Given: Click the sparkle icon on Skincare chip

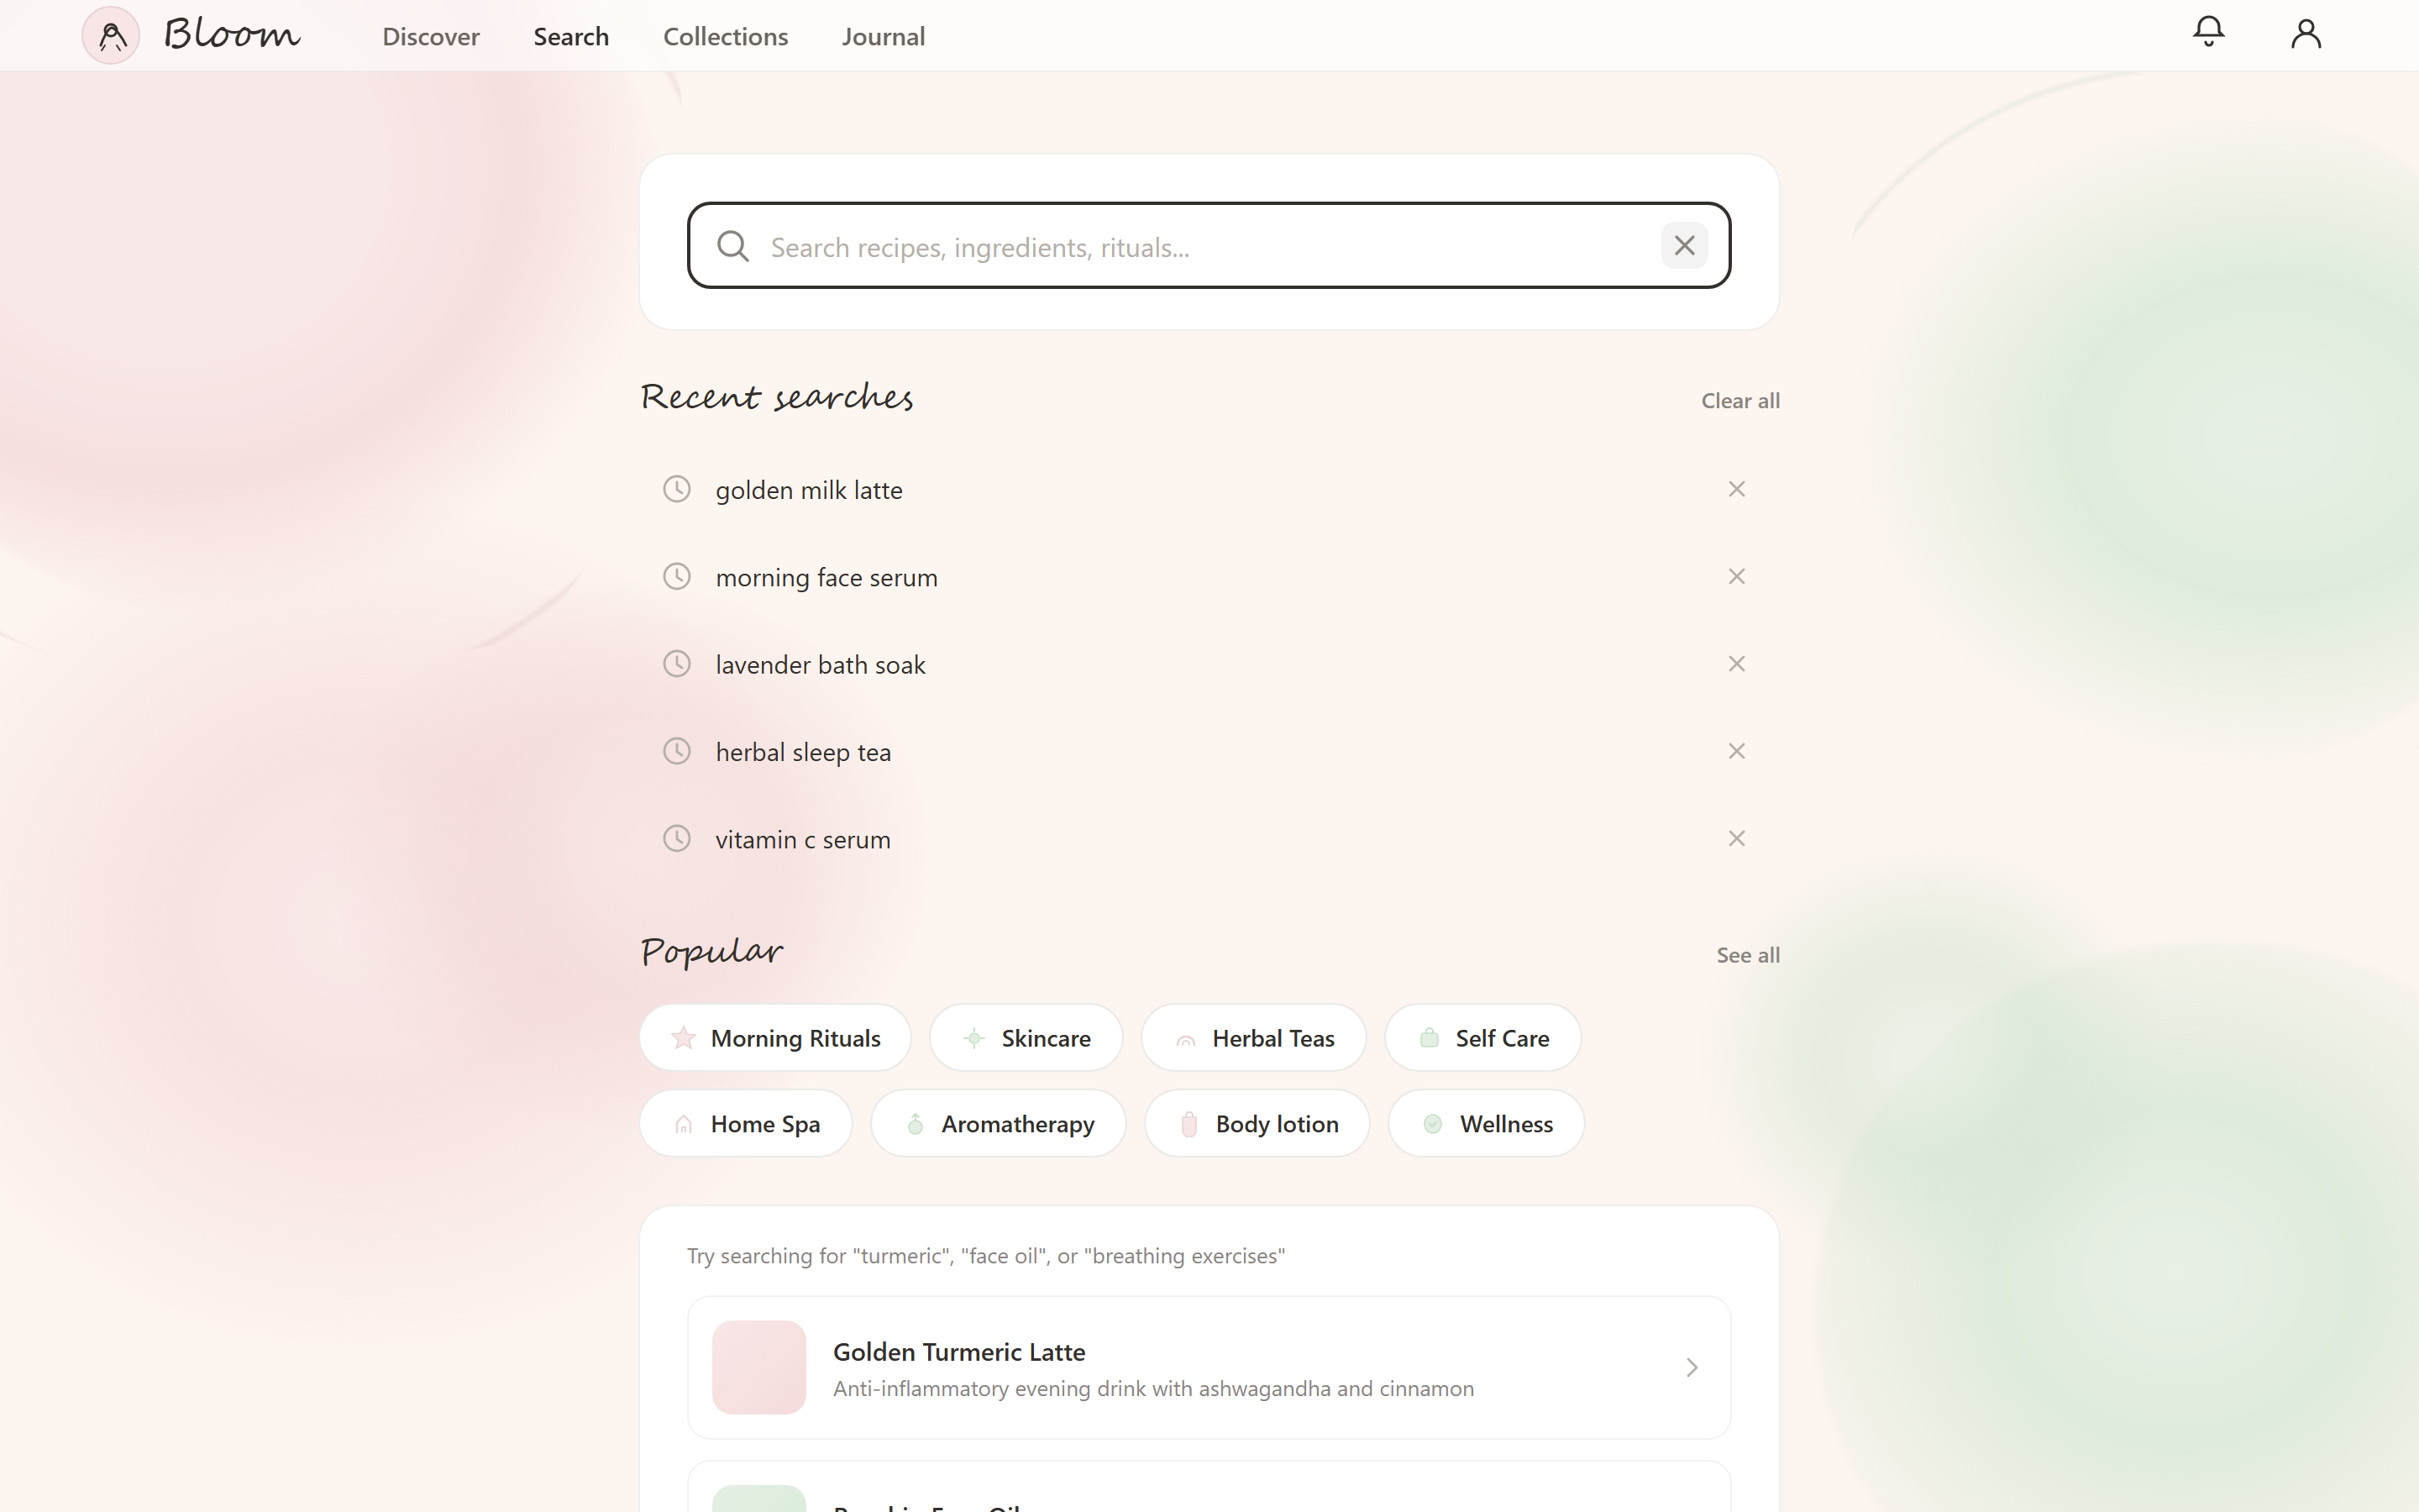Looking at the screenshot, I should pos(973,1038).
